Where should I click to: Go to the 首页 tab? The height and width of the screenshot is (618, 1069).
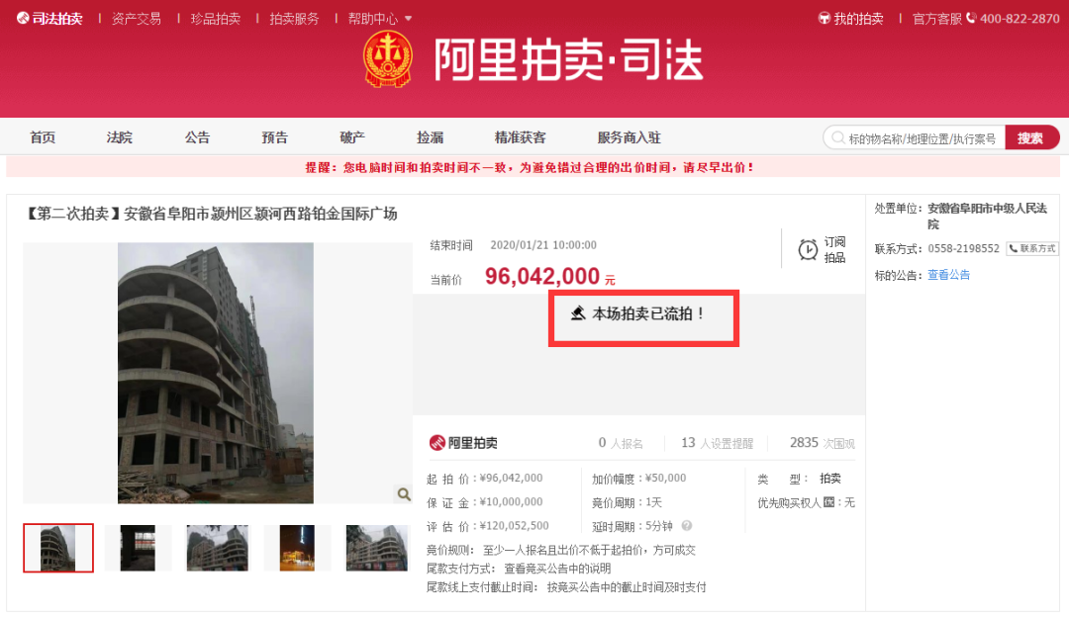[43, 137]
